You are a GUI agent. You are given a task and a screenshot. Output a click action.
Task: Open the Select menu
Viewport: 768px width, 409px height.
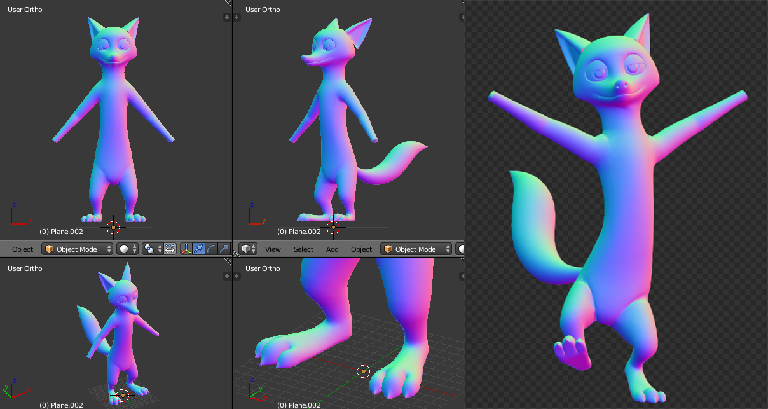pos(303,249)
